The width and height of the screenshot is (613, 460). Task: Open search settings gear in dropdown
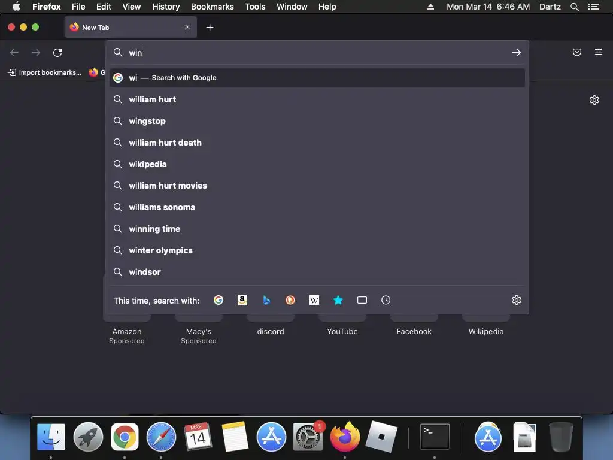(517, 300)
